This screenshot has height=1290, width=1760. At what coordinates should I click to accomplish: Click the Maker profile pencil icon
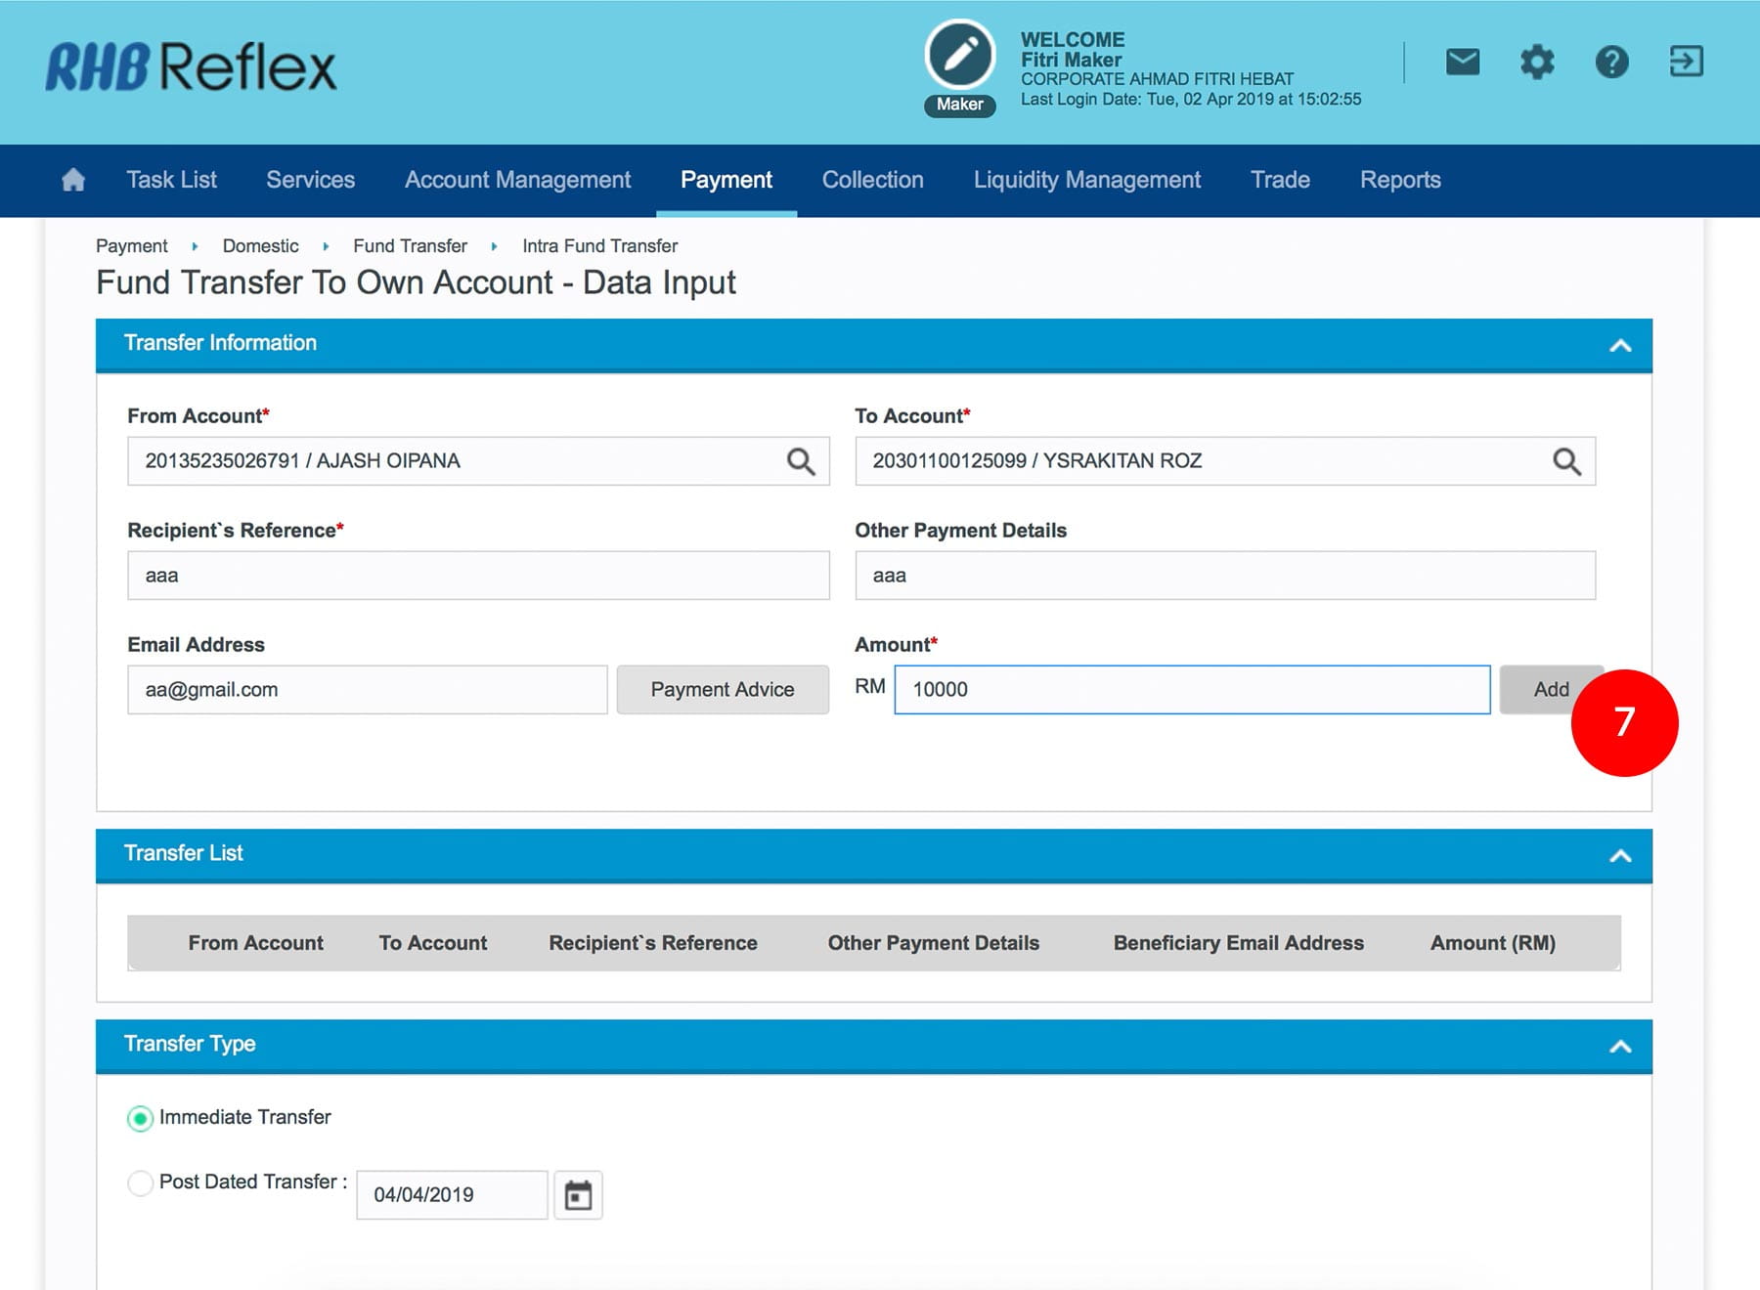pos(959,56)
